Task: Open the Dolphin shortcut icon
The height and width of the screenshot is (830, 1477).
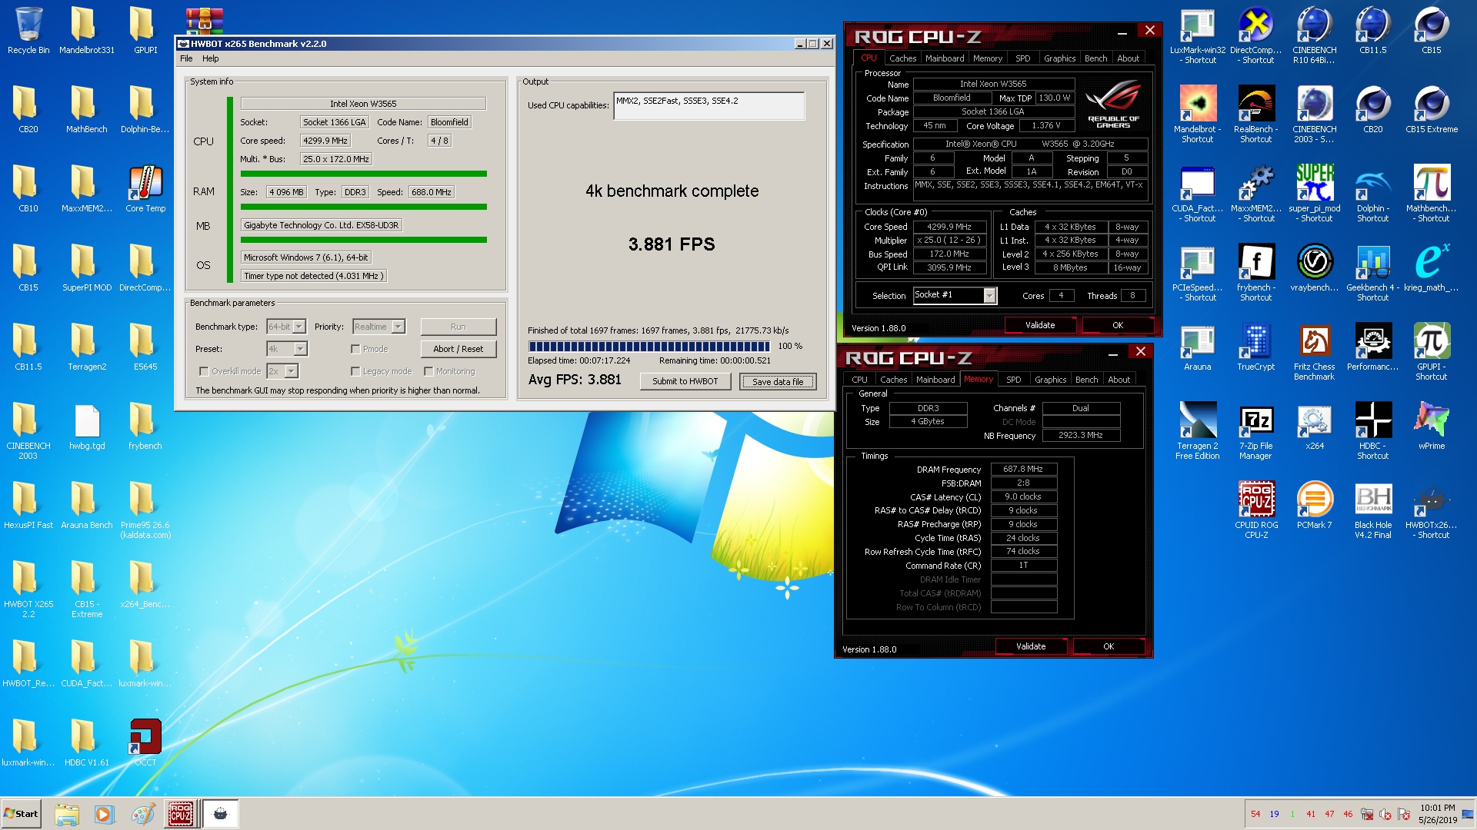Action: coord(1373,194)
